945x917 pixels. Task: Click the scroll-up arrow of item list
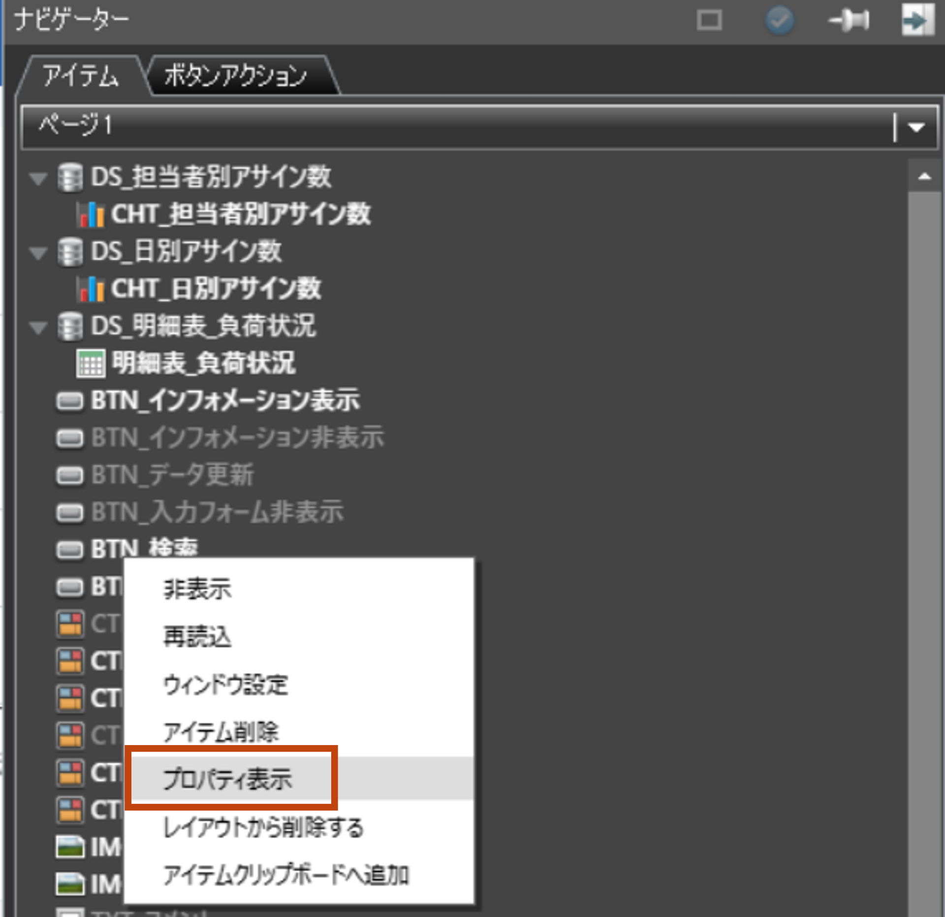click(924, 176)
